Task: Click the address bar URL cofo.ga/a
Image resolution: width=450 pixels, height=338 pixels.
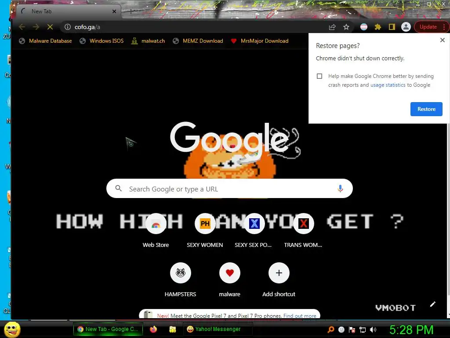Action: point(87,27)
